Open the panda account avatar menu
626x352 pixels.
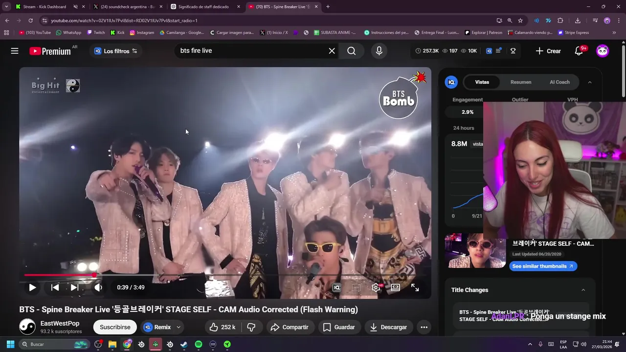coord(603,51)
